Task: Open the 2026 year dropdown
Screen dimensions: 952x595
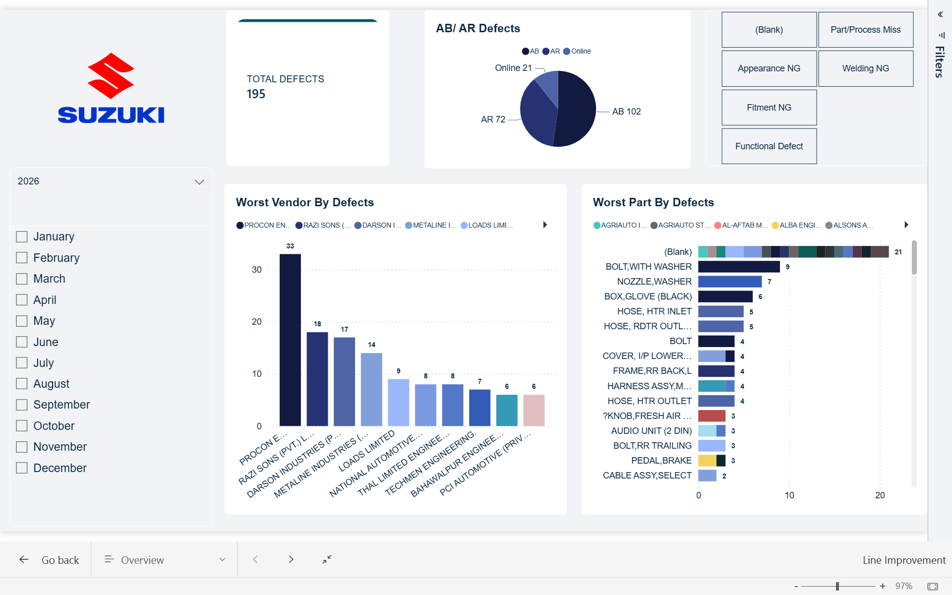Action: 199,181
